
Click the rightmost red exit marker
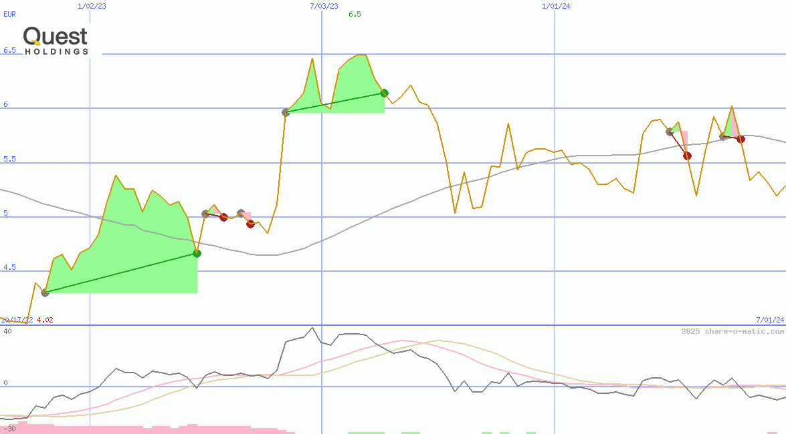pos(741,139)
